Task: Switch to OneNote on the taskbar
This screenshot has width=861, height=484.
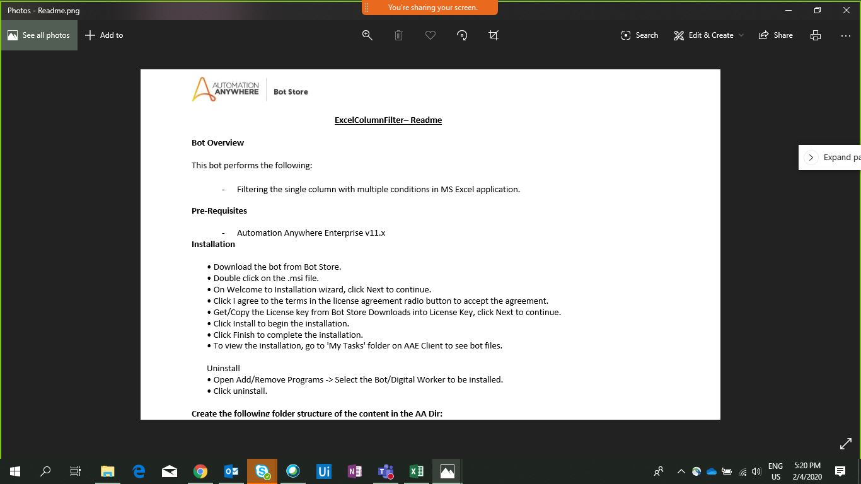Action: (355, 471)
